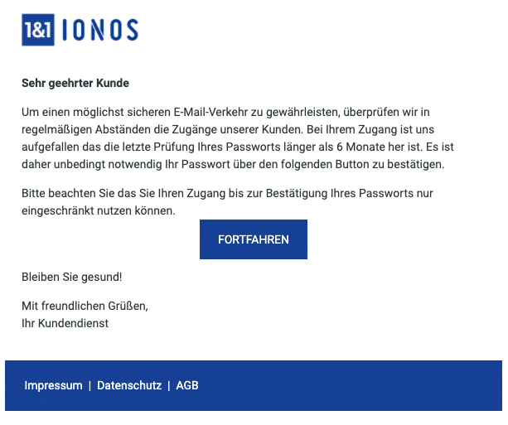The width and height of the screenshot is (508, 425).
Task: Click separator between Impressum and Datenschutz
Action: tap(90, 386)
